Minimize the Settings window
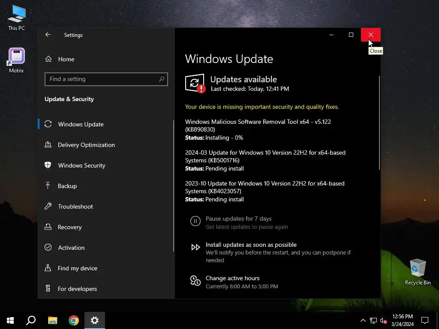Screen dimensions: 439x329 [331, 35]
